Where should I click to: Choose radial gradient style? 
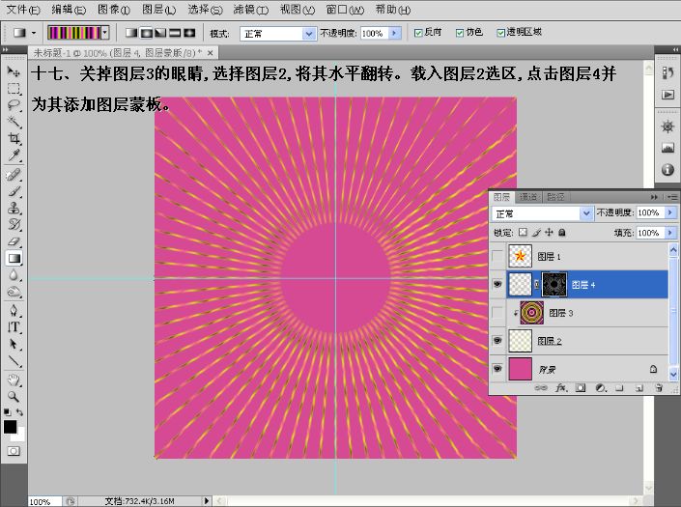[146, 33]
